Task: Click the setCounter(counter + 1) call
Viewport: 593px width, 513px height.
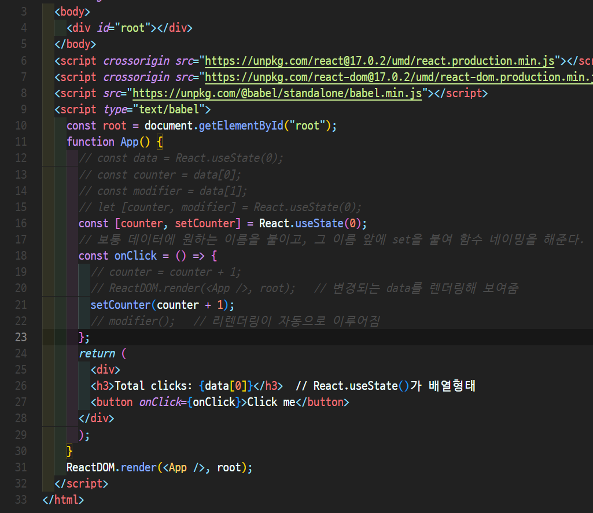Action: click(162, 305)
